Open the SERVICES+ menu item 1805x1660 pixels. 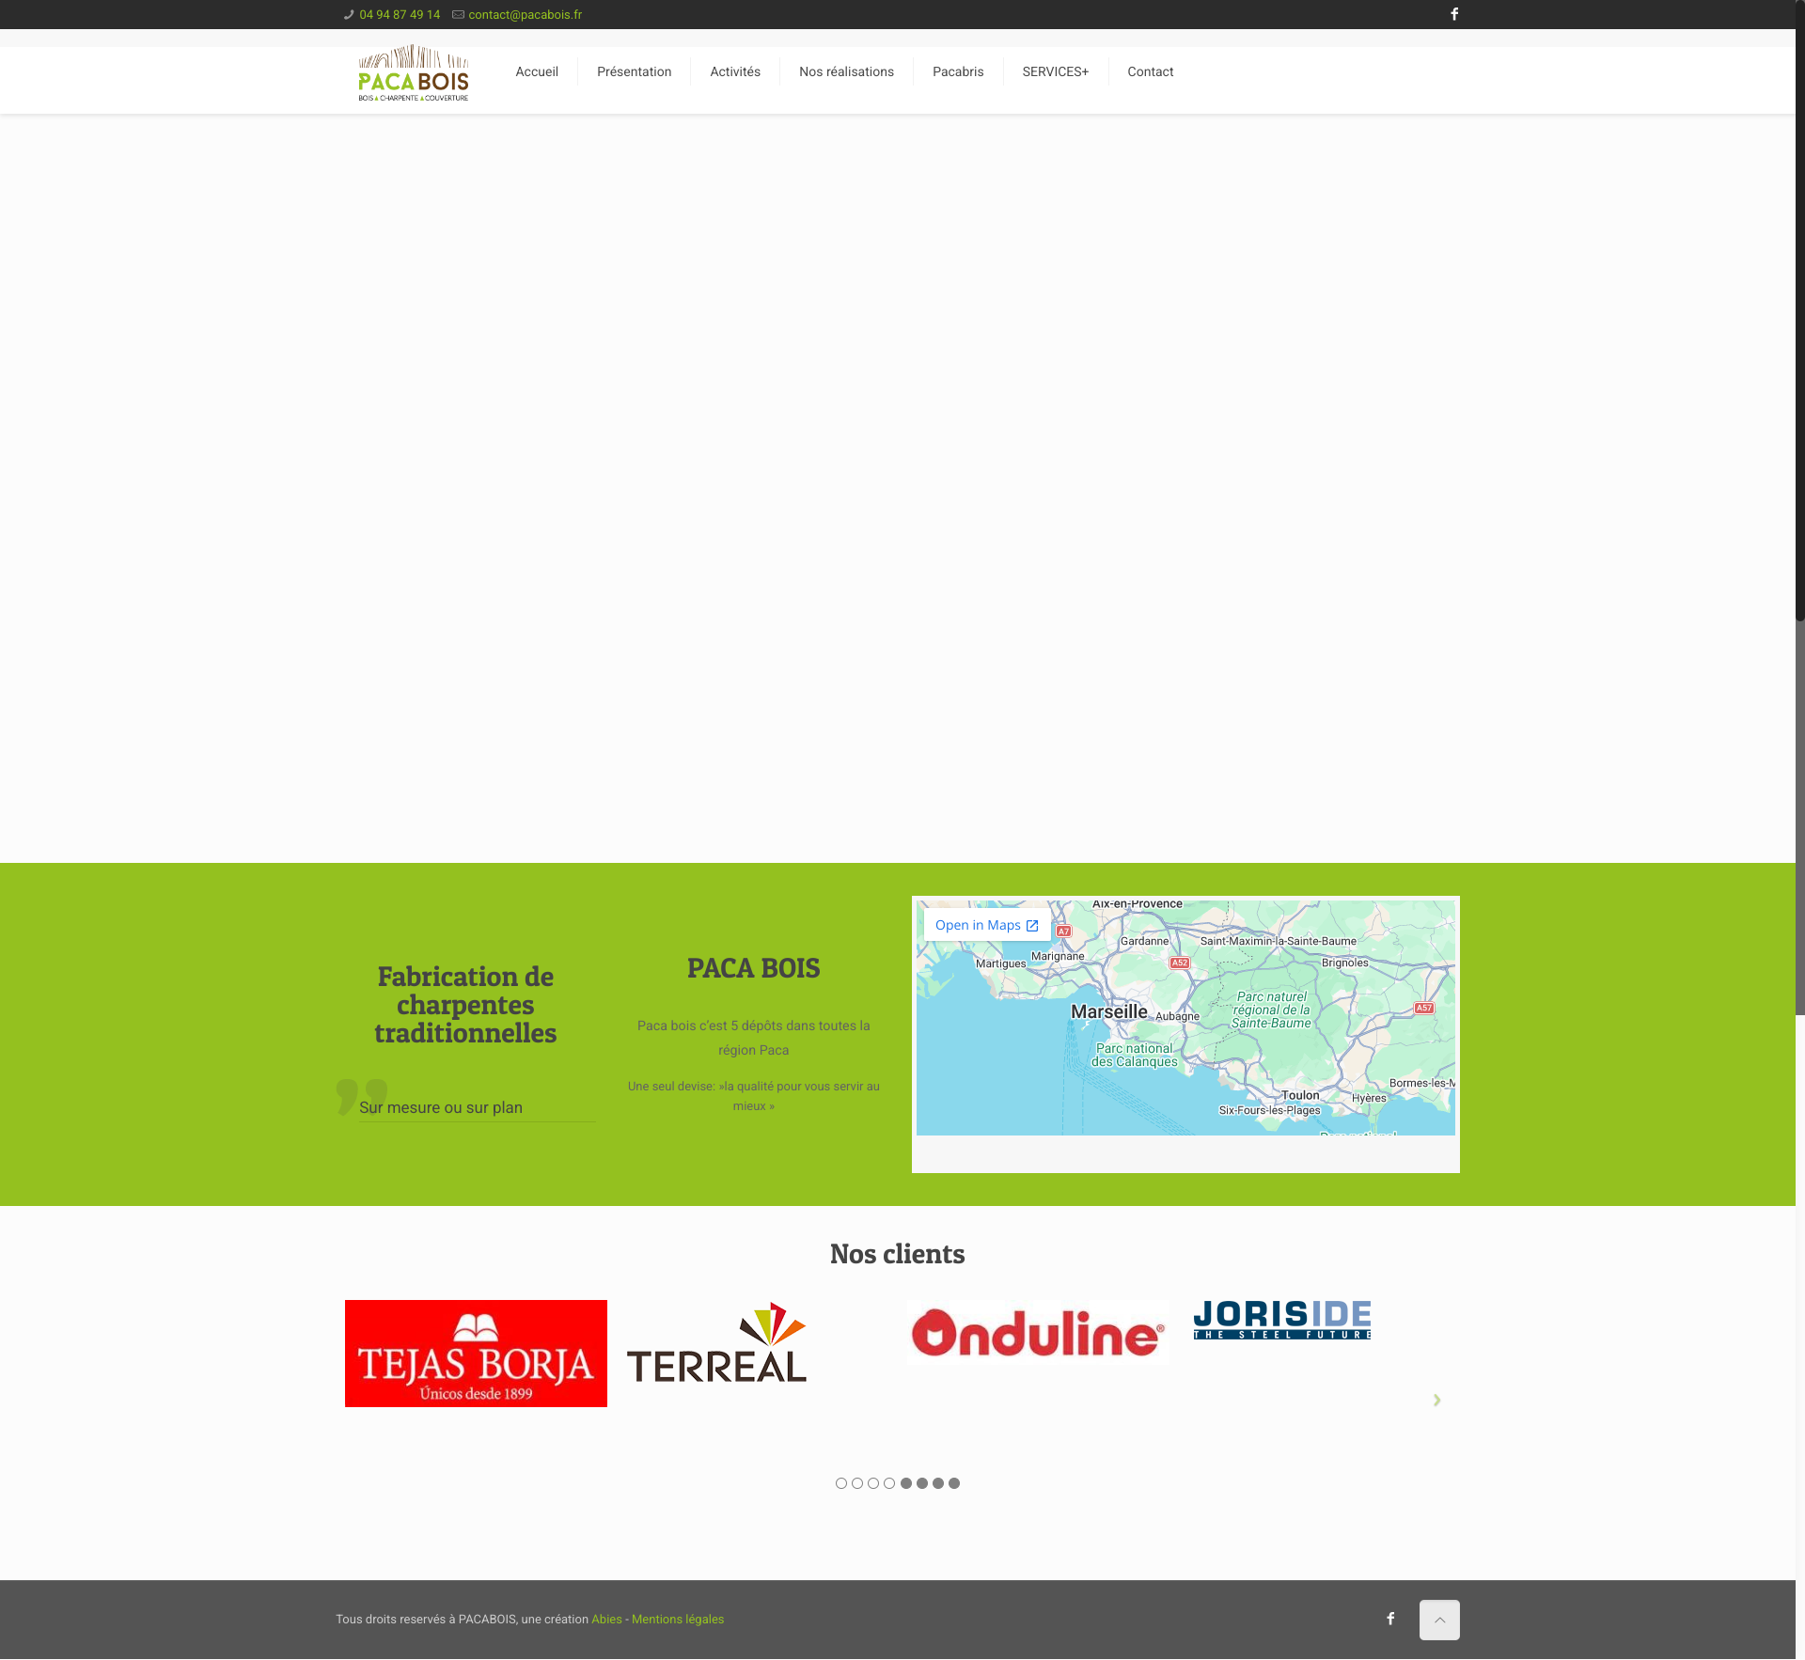(x=1056, y=71)
